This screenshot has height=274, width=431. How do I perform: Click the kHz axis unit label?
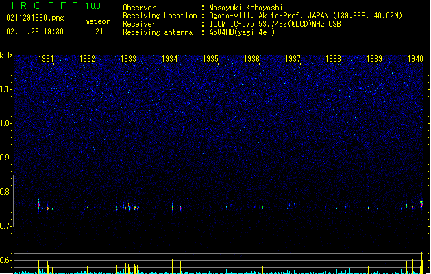[x=6, y=55]
